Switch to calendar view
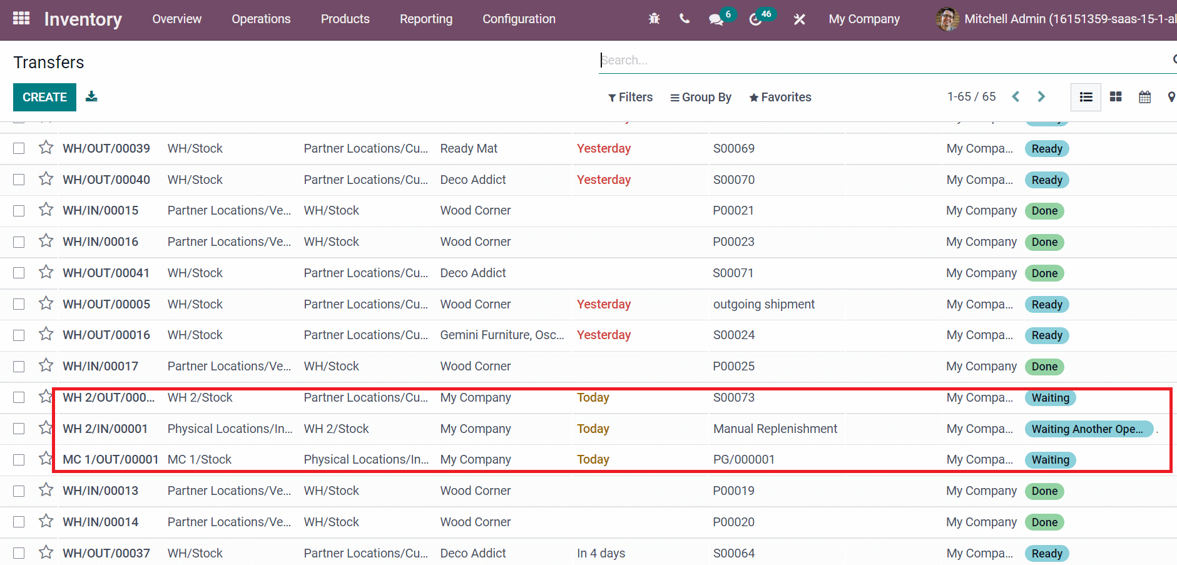Screen dimensions: 1177x565 [x=1144, y=97]
